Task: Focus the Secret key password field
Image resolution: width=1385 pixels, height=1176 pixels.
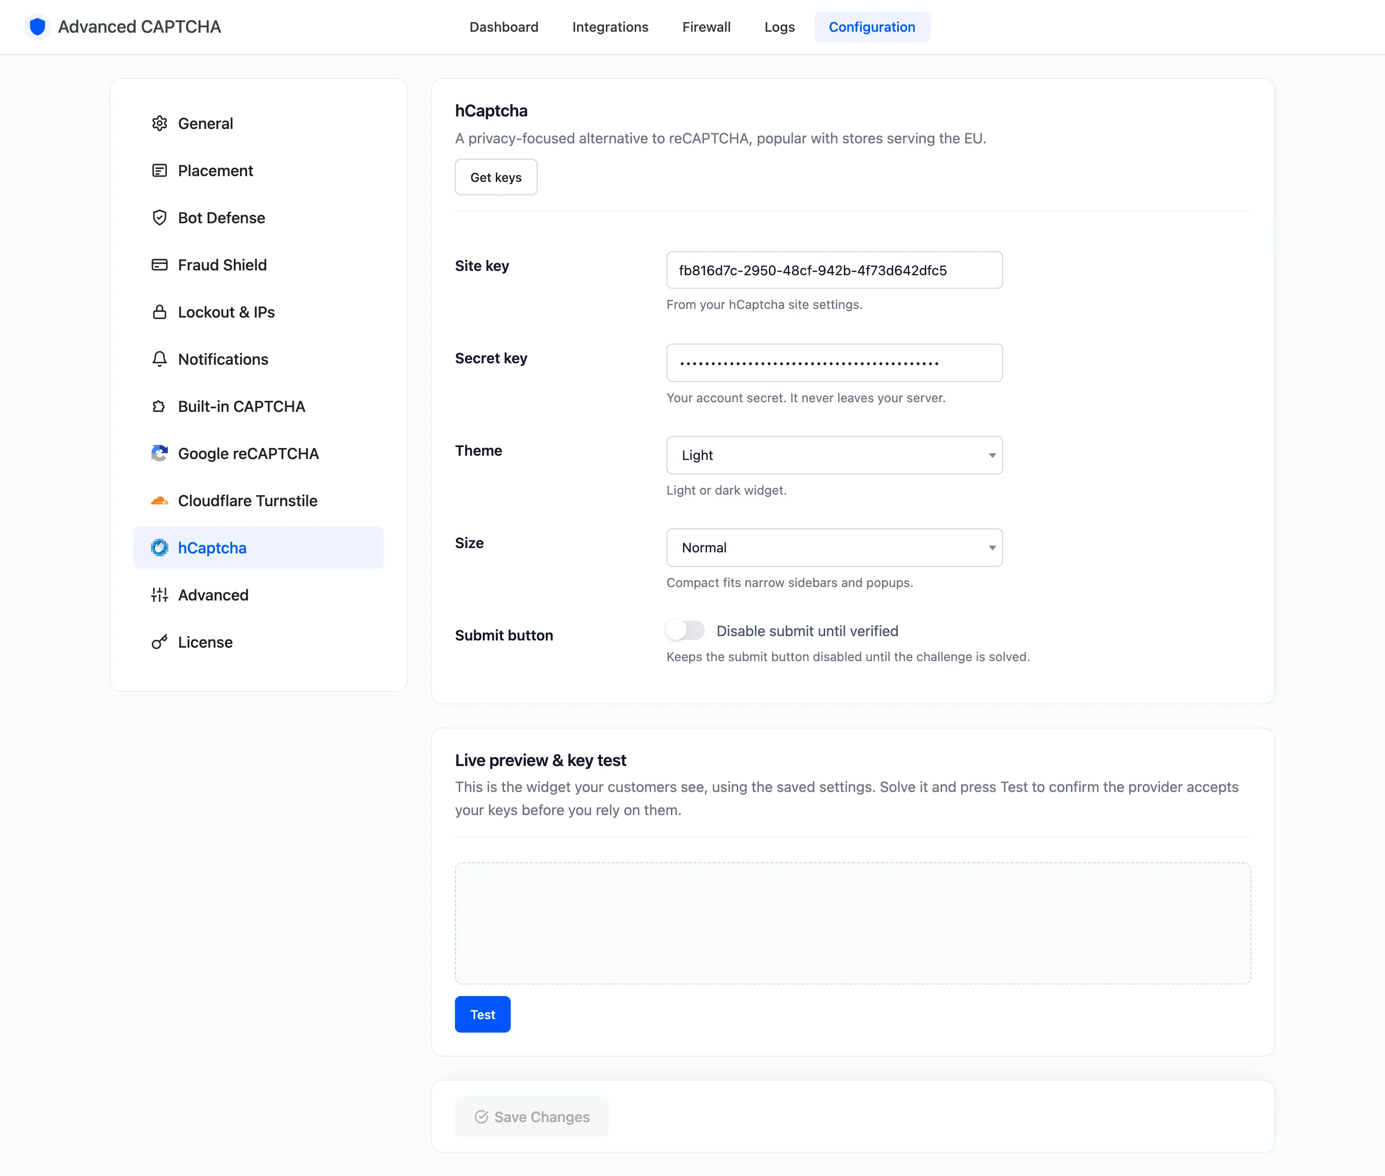Action: click(x=834, y=363)
